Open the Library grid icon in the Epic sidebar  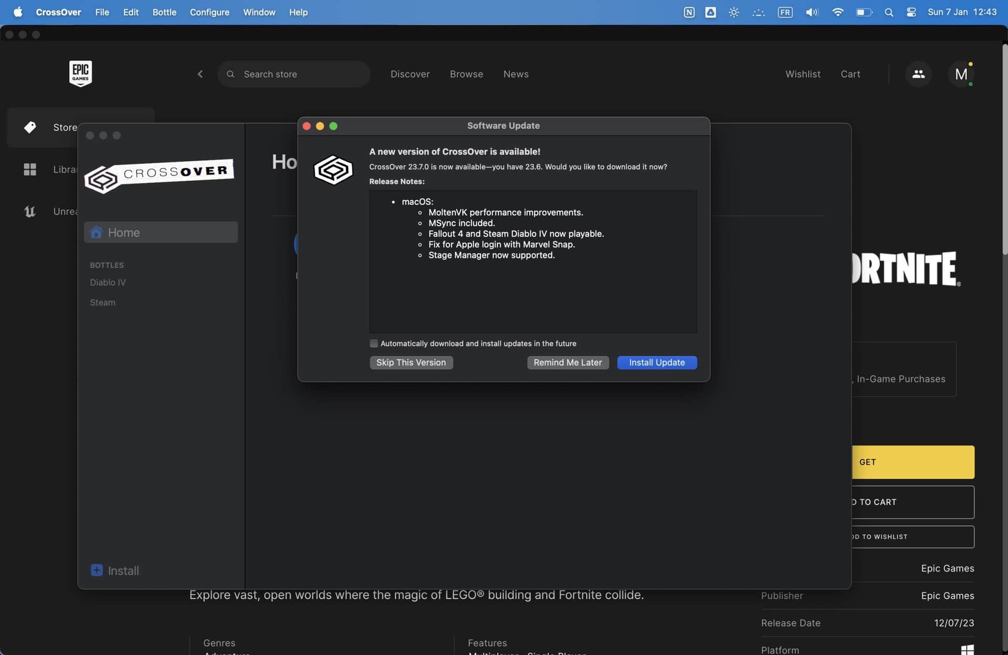tap(30, 169)
